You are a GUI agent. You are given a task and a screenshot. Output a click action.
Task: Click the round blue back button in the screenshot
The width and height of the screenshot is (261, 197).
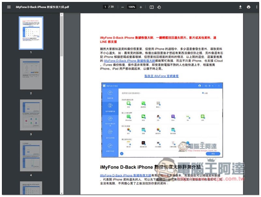122,154
